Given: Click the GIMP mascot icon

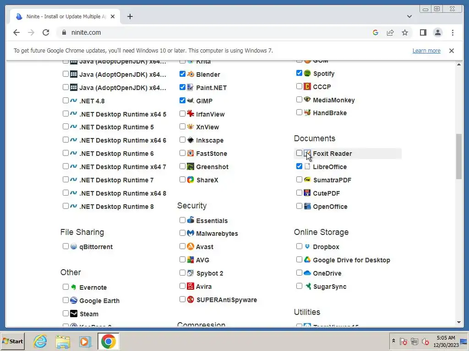Looking at the screenshot, I should point(191,101).
